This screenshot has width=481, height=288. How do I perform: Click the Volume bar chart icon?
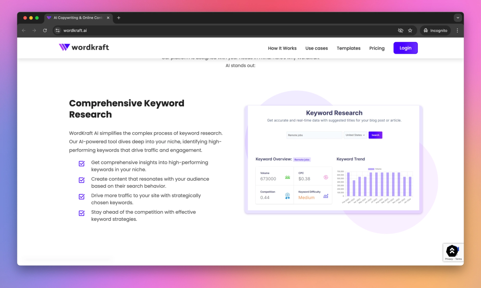pos(287,177)
